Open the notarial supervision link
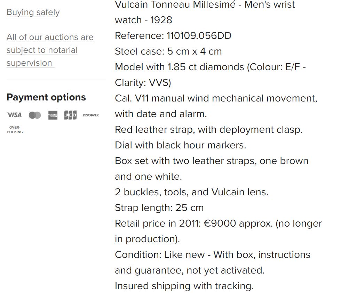Screen dimensions: 341x293 point(50,50)
